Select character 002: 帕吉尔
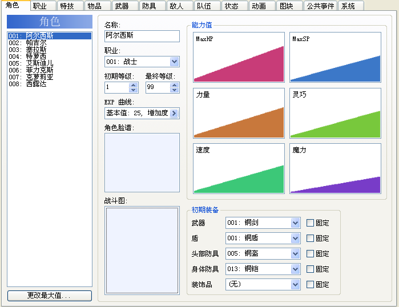The width and height of the screenshot is (399, 307). (49, 43)
